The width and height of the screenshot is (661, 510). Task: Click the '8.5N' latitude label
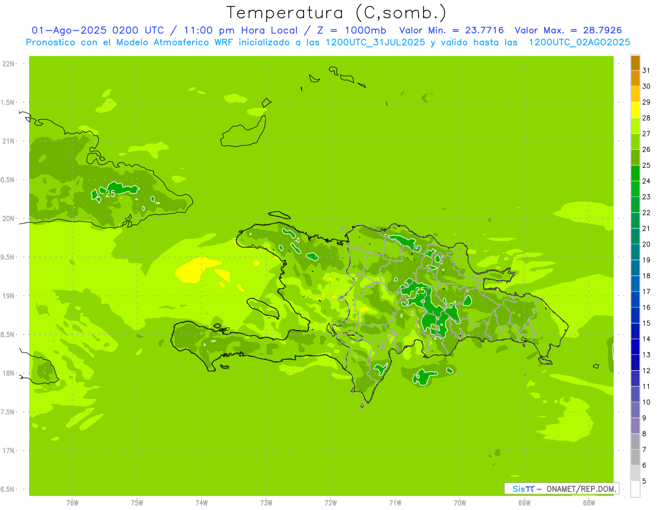(x=8, y=334)
